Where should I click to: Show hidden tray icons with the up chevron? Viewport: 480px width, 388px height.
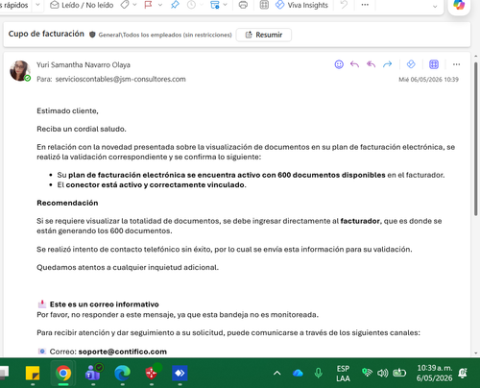pos(277,373)
